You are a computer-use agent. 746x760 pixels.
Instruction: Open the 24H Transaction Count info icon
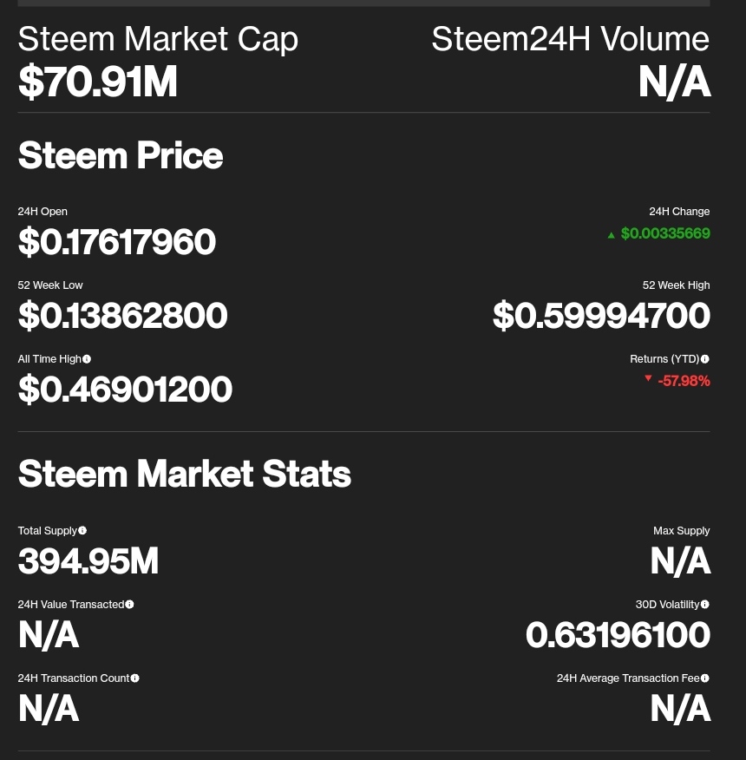point(135,678)
